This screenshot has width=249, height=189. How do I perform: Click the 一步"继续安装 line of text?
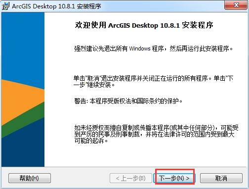coord(94,85)
